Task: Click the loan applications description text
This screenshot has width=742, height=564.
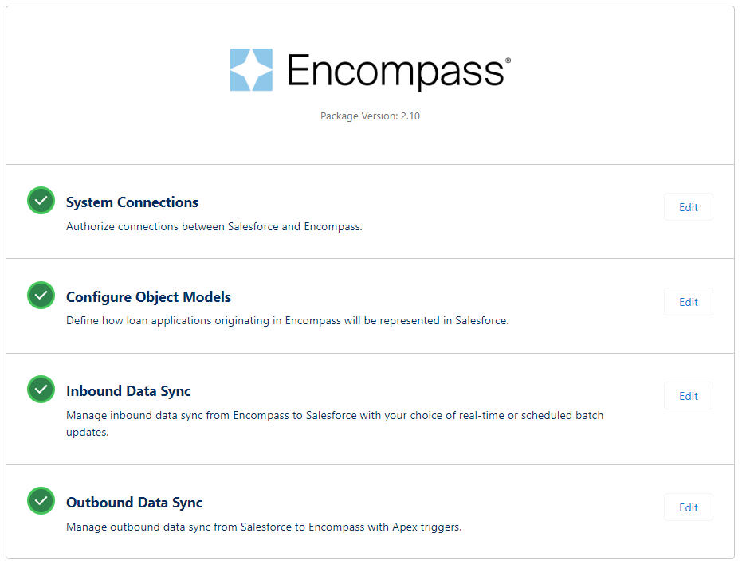Action: coord(287,321)
